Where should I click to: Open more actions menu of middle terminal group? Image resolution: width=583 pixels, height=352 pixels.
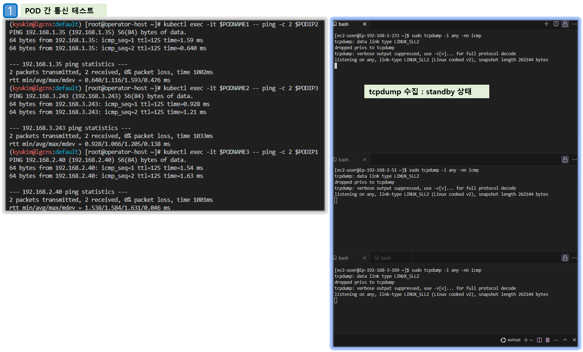tap(574, 159)
